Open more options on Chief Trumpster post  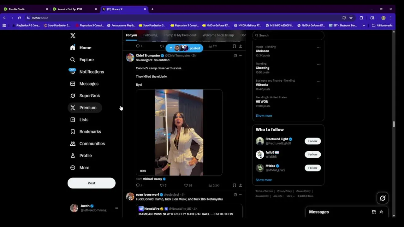tap(241, 55)
